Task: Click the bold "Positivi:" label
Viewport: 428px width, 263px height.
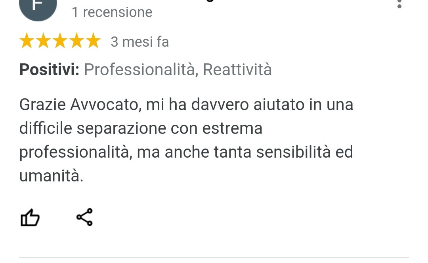Action: (49, 70)
